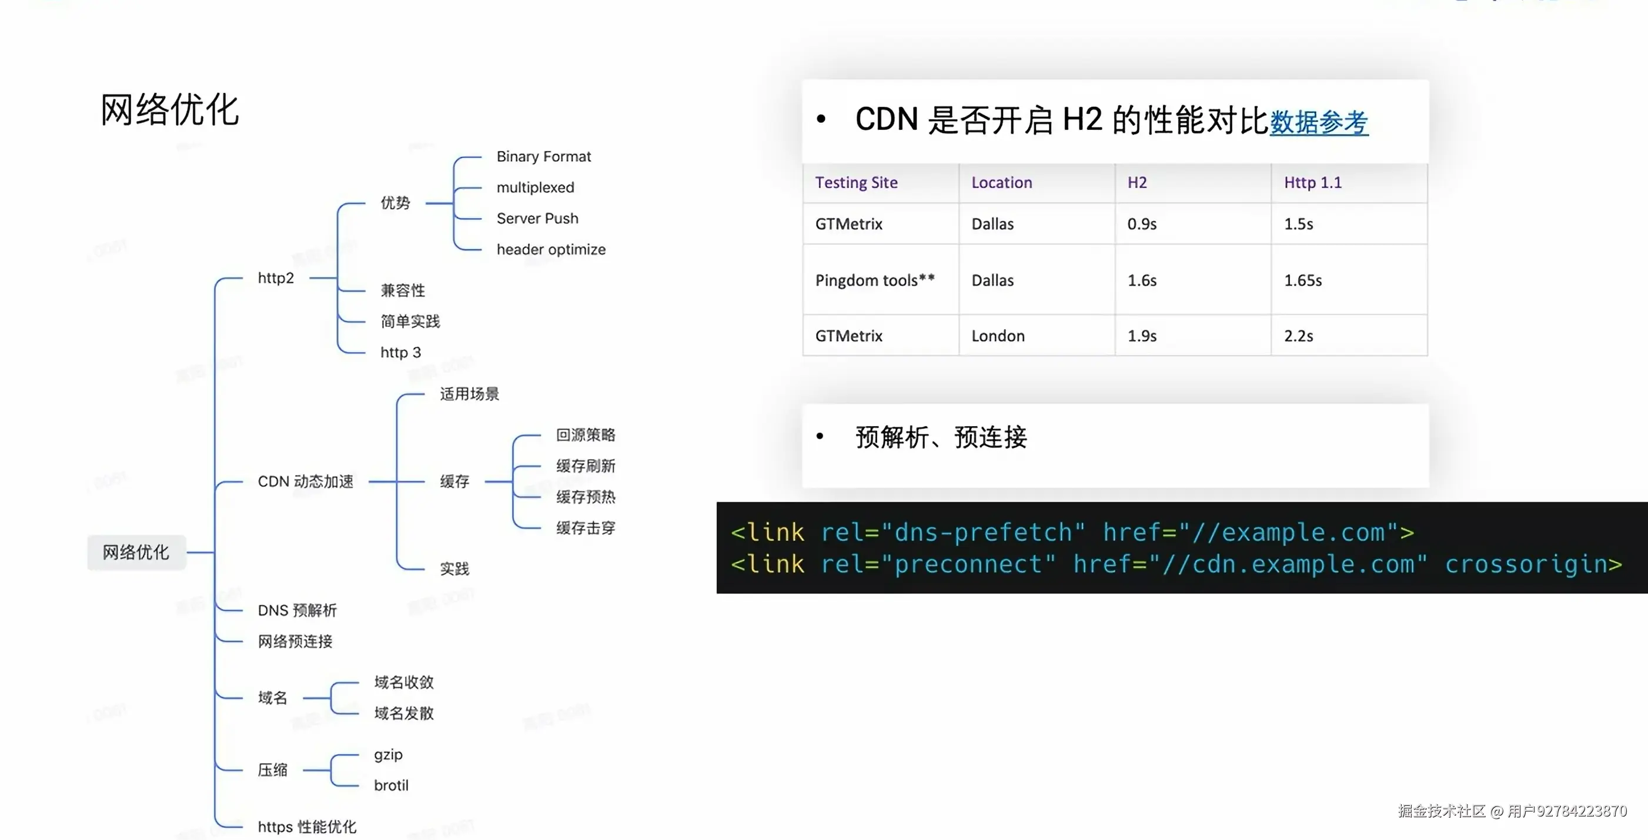This screenshot has width=1648, height=840.
Task: Select the CDN 动态加速 node
Action: (x=305, y=482)
